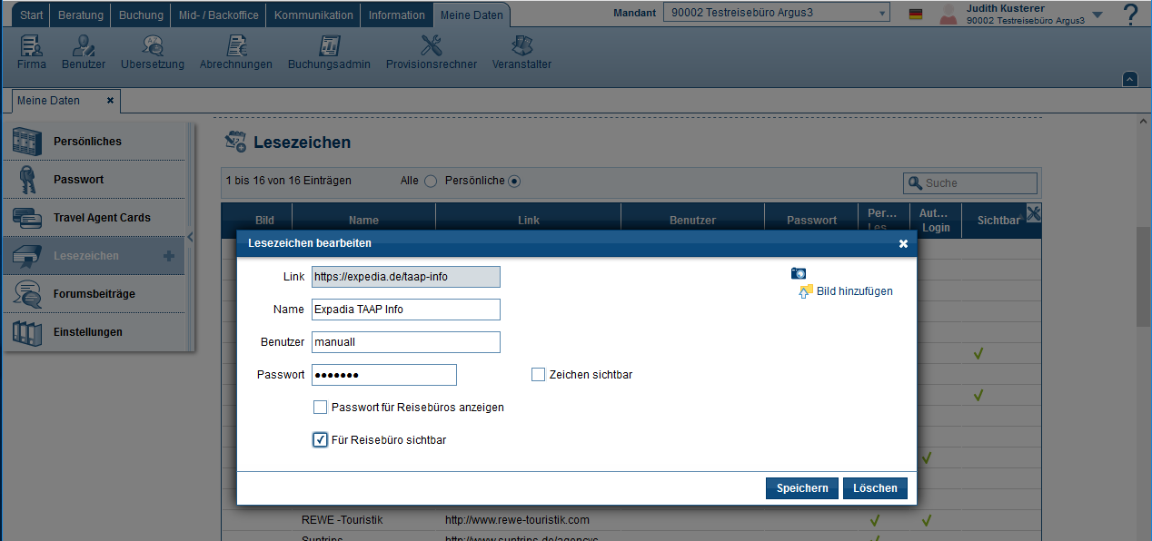Viewport: 1152px width, 541px height.
Task: Switch to the Beratung tab
Action: click(81, 15)
